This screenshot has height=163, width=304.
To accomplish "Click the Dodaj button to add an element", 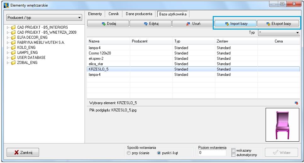I will click(108, 24).
